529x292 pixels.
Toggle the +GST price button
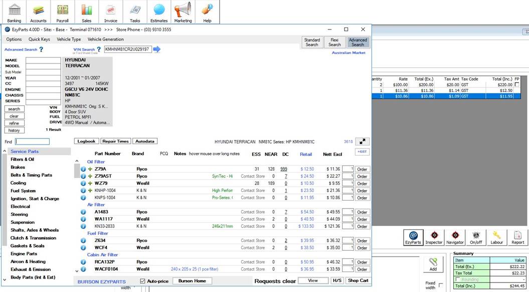click(363, 152)
